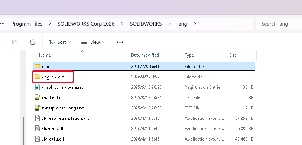Go to SOLIDWORKS breadcrumb folder
The height and width of the screenshot is (145, 302).
point(146,24)
